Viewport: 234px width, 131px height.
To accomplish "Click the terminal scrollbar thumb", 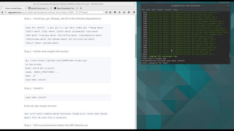I will [230, 55].
